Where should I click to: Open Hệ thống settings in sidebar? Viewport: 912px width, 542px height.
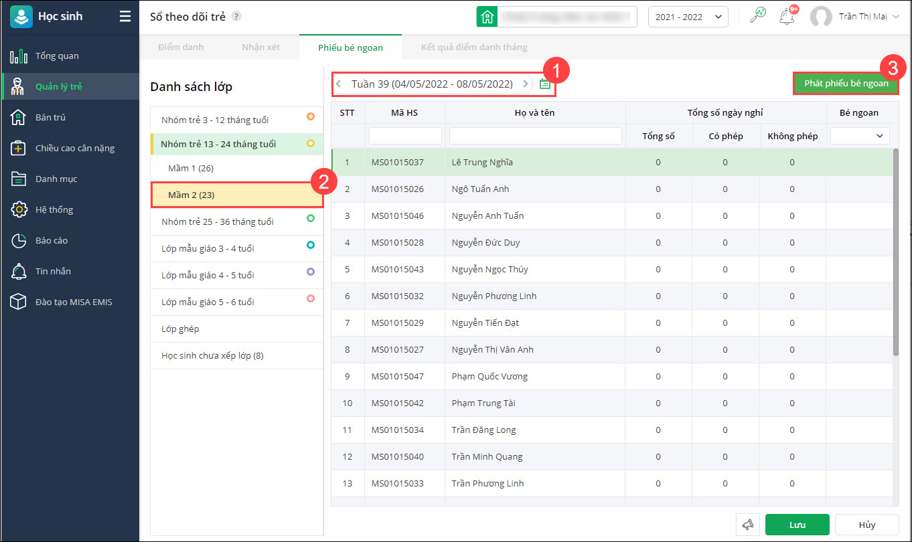[54, 209]
